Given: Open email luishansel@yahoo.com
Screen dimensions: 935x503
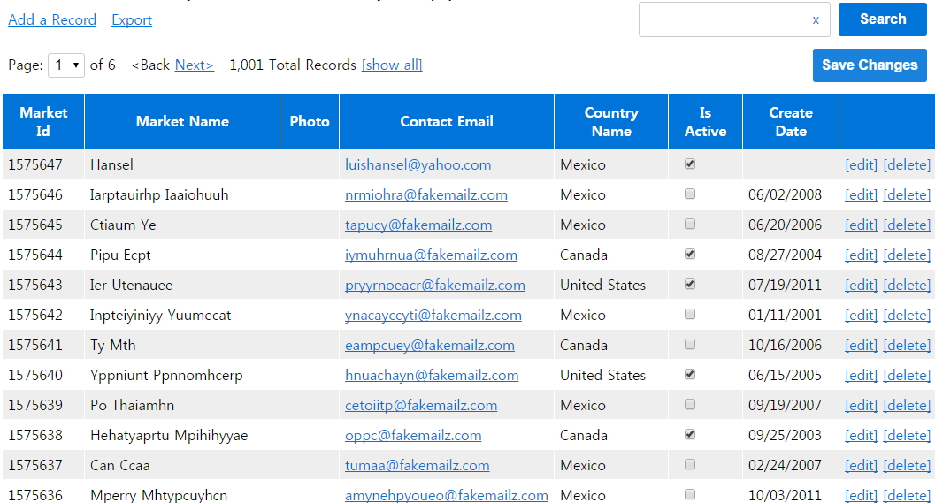Looking at the screenshot, I should [x=418, y=165].
